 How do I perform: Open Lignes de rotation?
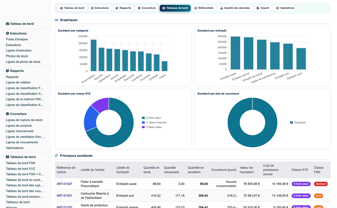click(x=18, y=83)
